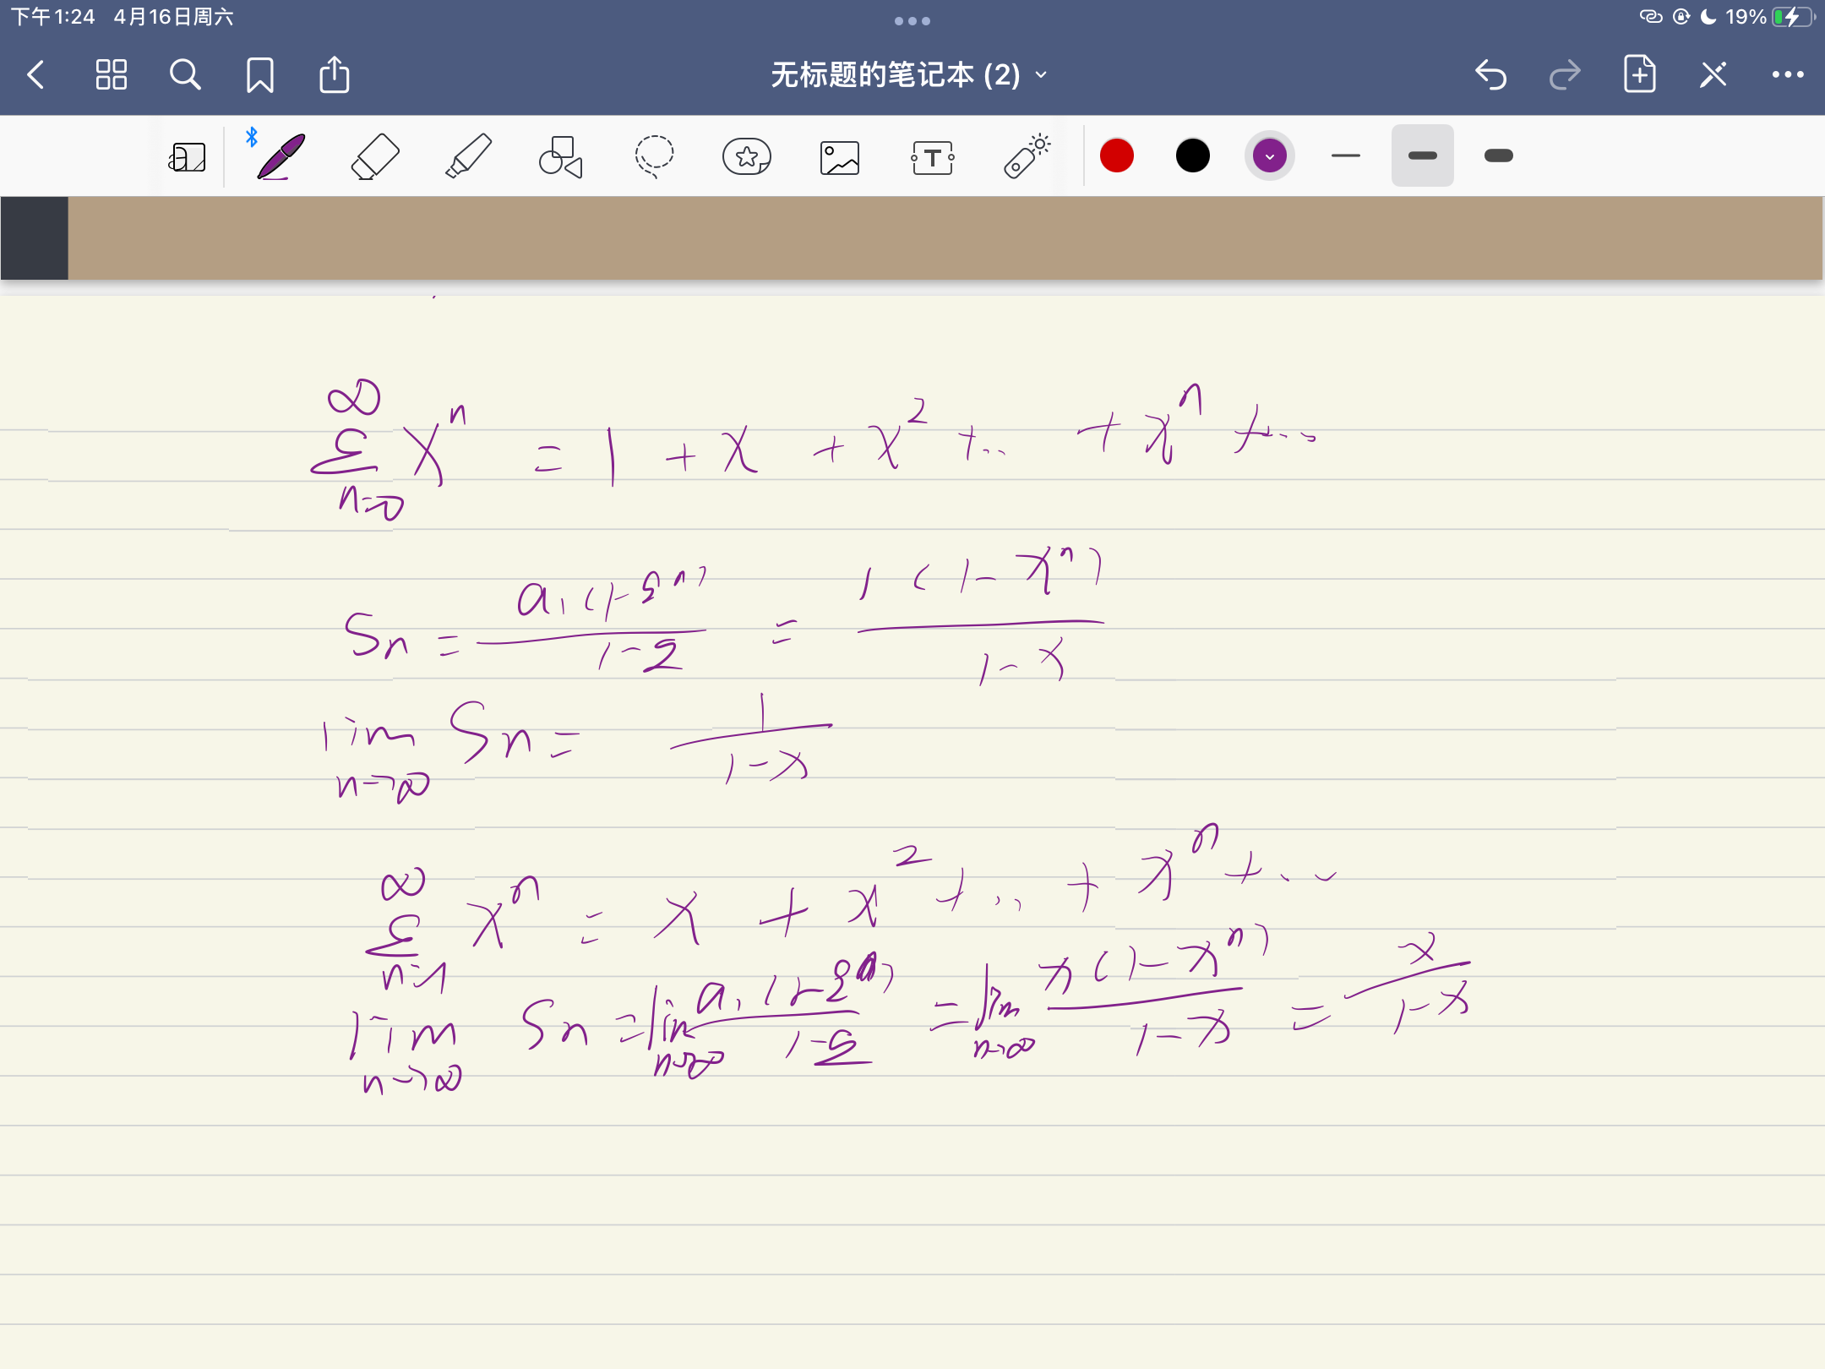Bookmark the current page
This screenshot has height=1369, width=1825.
click(259, 75)
